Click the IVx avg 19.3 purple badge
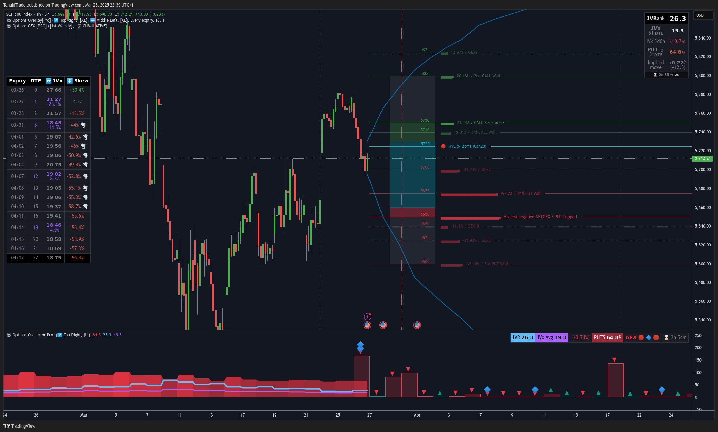Screen dimensions: 718x432 point(552,338)
